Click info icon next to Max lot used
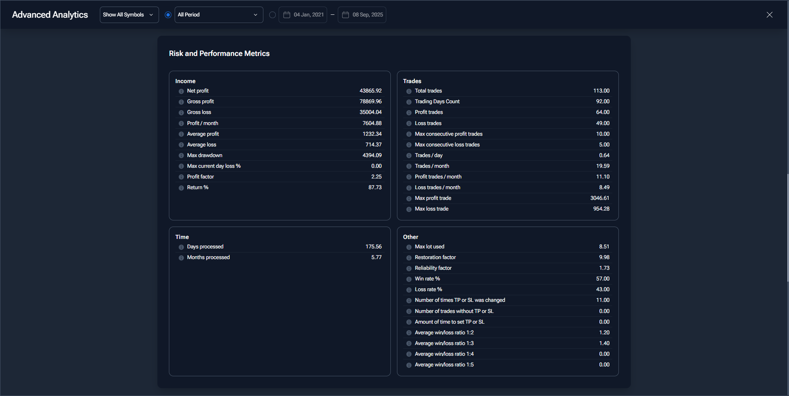The height and width of the screenshot is (396, 789). coord(409,247)
